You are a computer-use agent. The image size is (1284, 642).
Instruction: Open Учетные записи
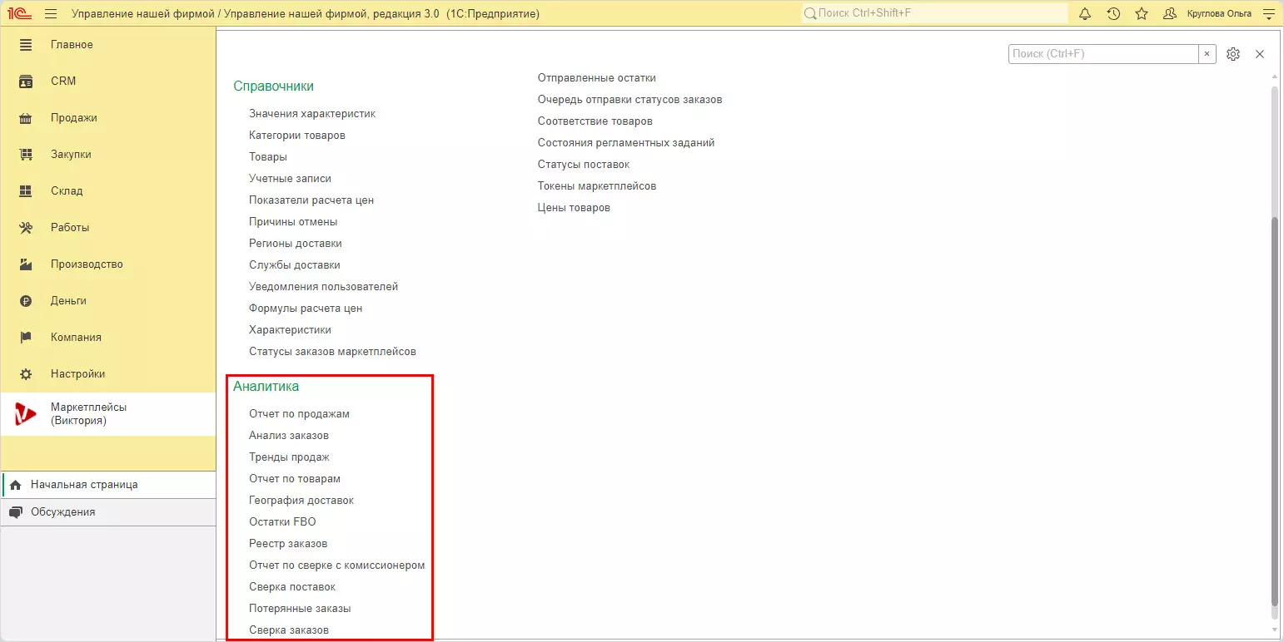coord(290,179)
